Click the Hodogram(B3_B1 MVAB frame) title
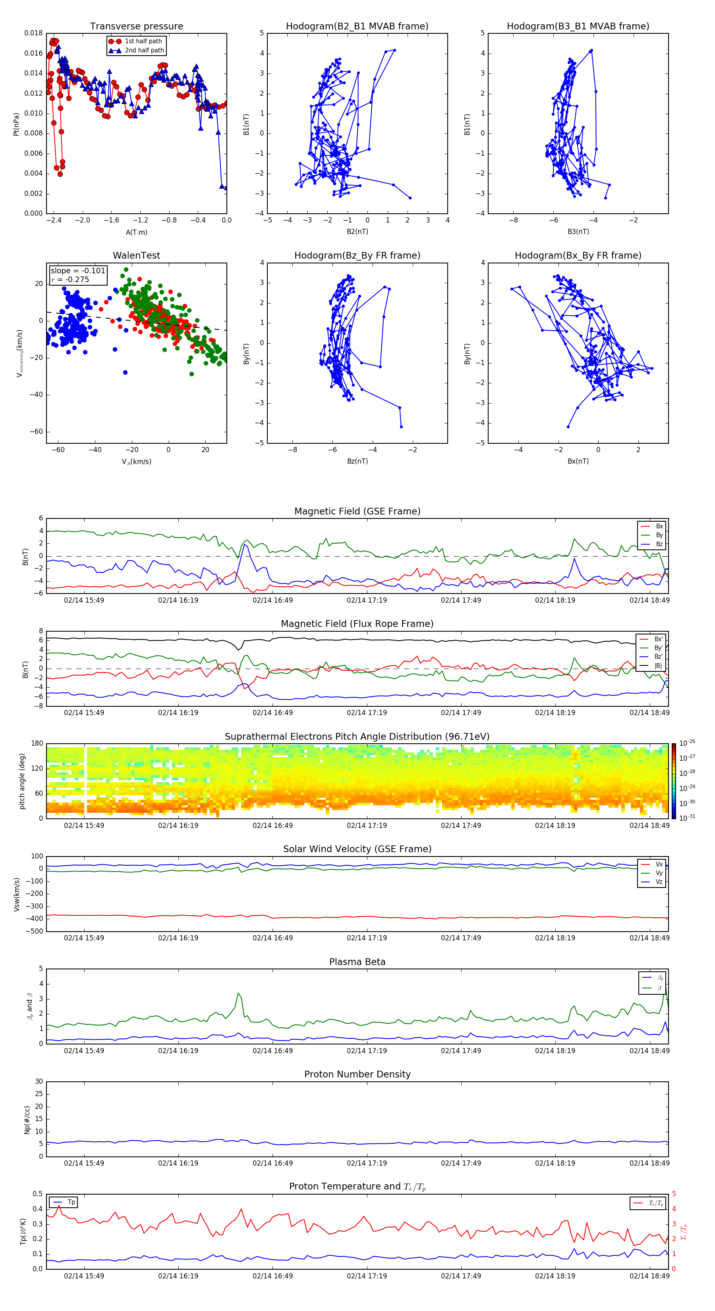Viewport: 715px width, 1311px height. tap(578, 27)
